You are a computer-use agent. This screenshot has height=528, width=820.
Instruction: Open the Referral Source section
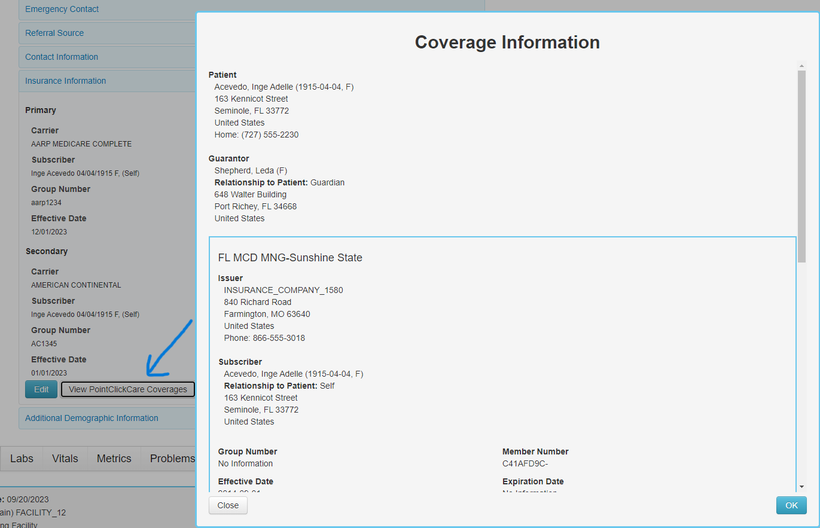[55, 33]
